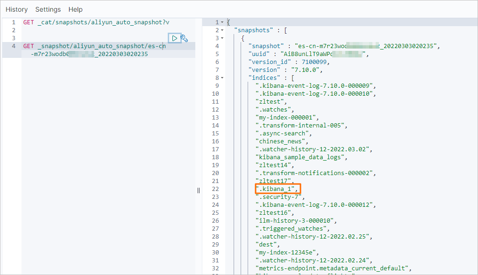The height and width of the screenshot is (275, 478).
Task: Click the left vertical scrollbar track
Action: pyautogui.click(x=4, y=140)
